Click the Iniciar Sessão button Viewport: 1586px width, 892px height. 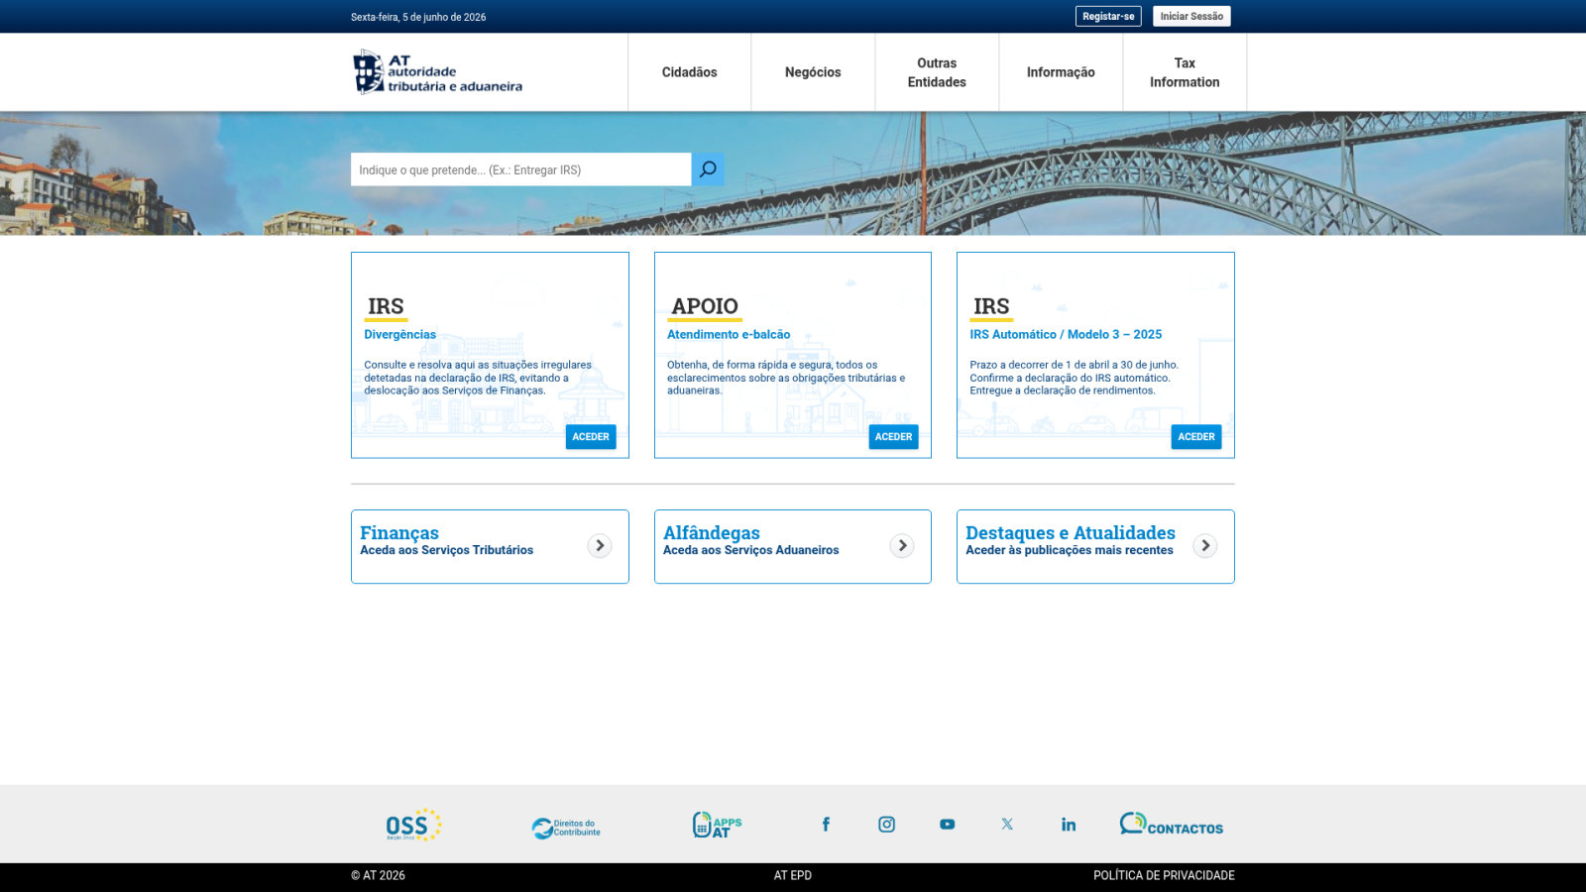pos(1191,16)
